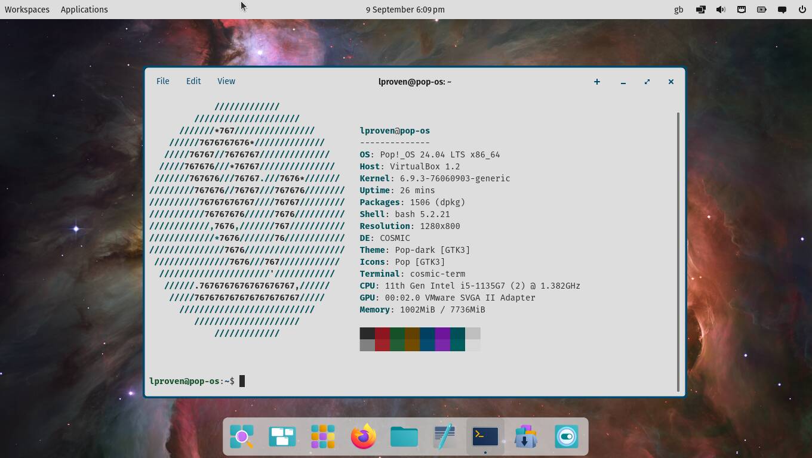Launch the Files application from the dock

404,437
